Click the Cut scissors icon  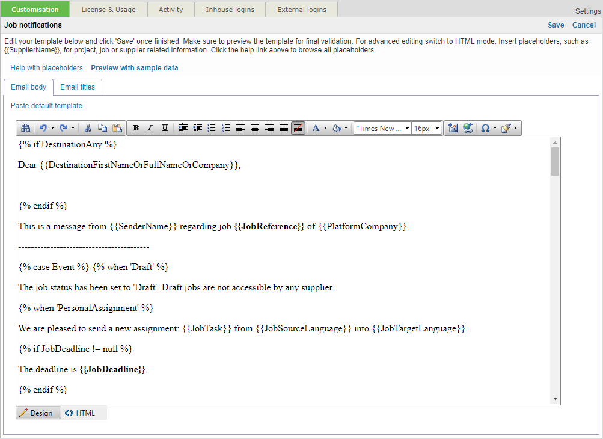pyautogui.click(x=88, y=128)
